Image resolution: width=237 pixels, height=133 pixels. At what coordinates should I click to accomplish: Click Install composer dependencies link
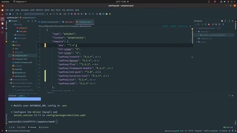coord(165,26)
